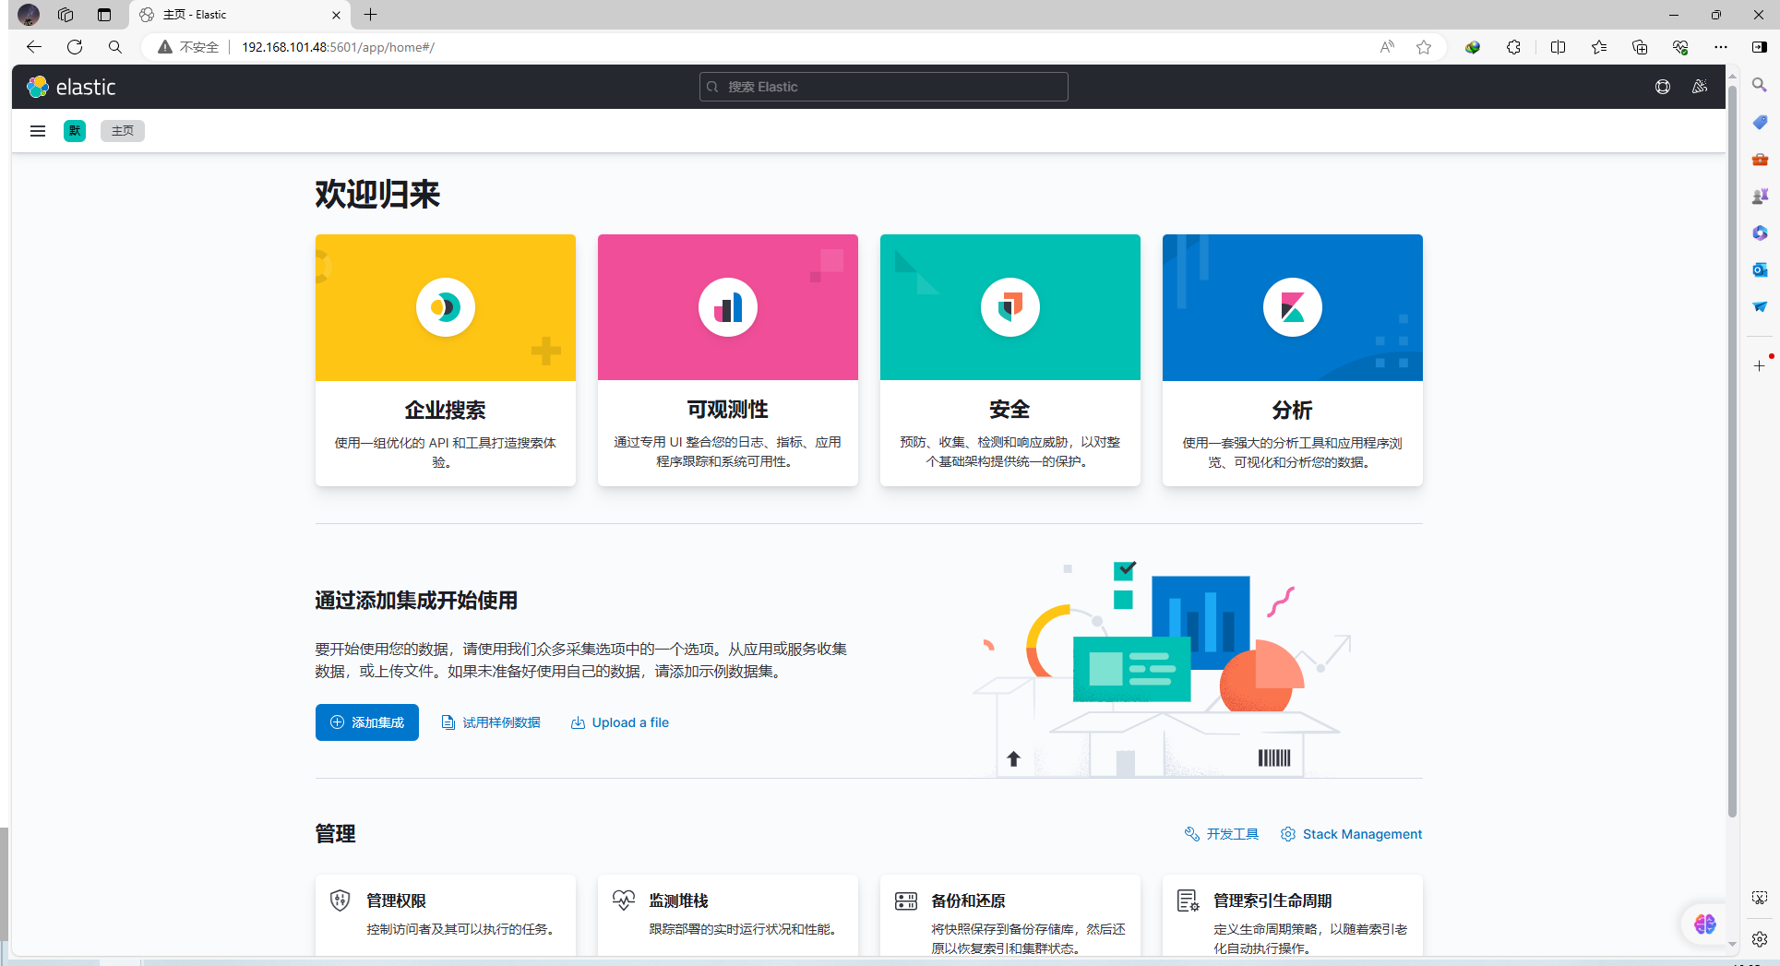Click the Observability round logo icon
The height and width of the screenshot is (966, 1780).
[x=728, y=307]
